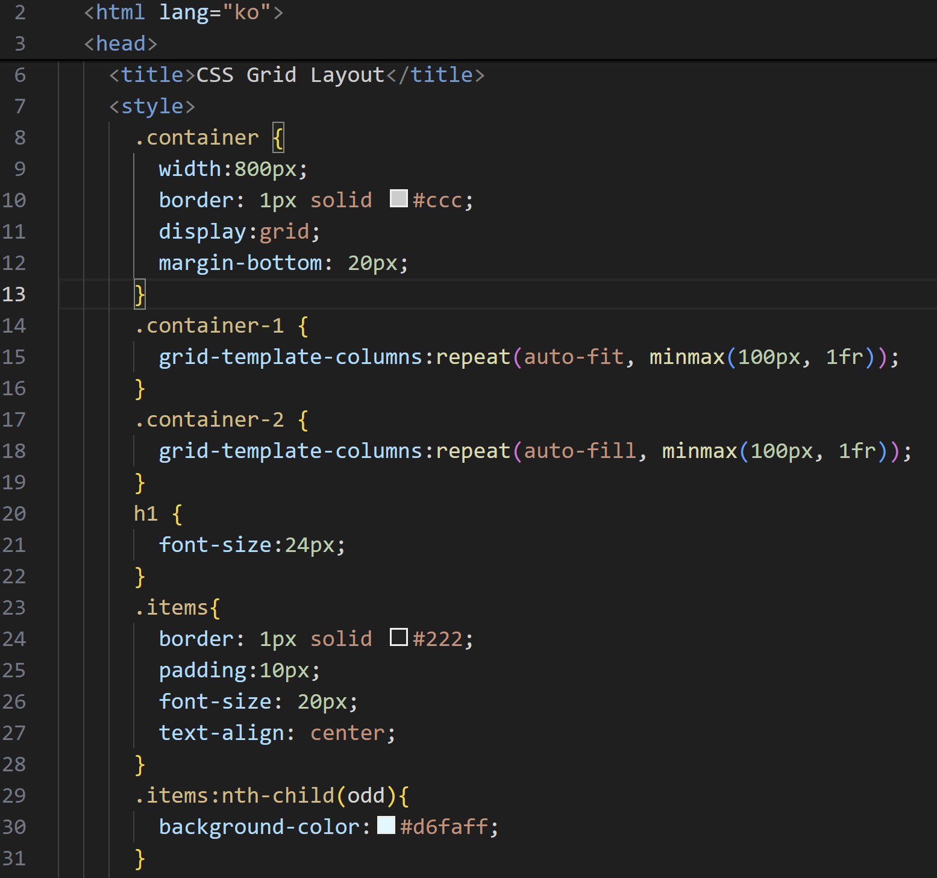Click the #d6faff background color swatch
The height and width of the screenshot is (878, 937).
pos(386,825)
